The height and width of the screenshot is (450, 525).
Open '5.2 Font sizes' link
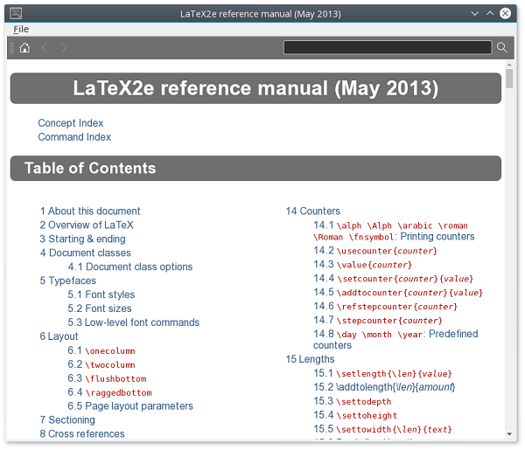[x=100, y=308]
